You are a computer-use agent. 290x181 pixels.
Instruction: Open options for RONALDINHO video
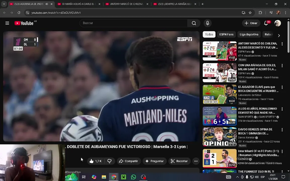282,109
